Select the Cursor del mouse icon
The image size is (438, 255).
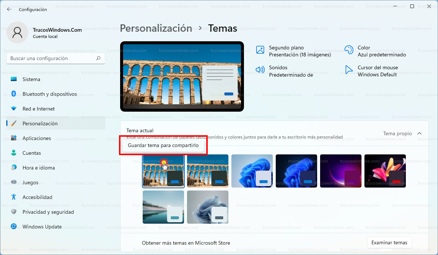(349, 70)
